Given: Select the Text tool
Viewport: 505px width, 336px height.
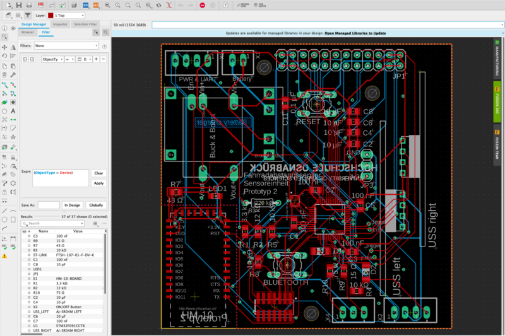Looking at the screenshot, I should pos(13,111).
